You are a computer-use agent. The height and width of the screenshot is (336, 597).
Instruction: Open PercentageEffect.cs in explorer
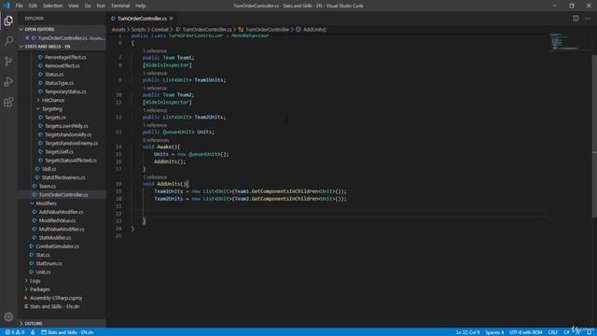pyautogui.click(x=65, y=57)
